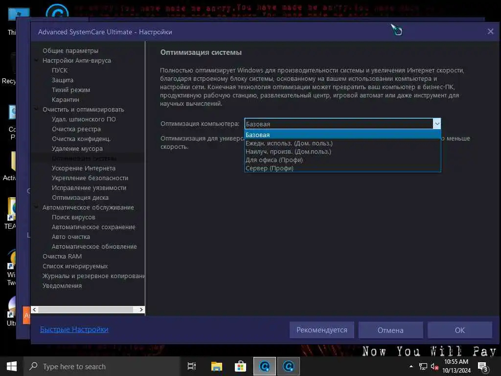Select Удал. шпионского ПО item
501x376 pixels.
coord(84,119)
